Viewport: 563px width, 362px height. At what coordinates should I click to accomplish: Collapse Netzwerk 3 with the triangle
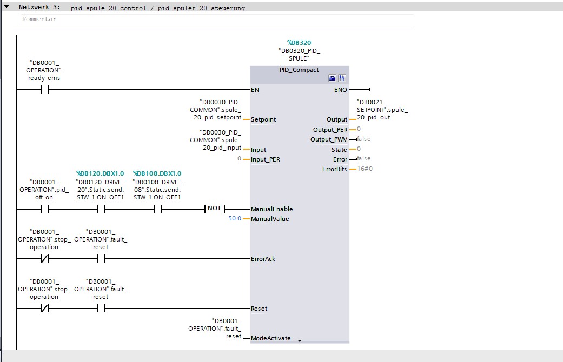tap(6, 6)
